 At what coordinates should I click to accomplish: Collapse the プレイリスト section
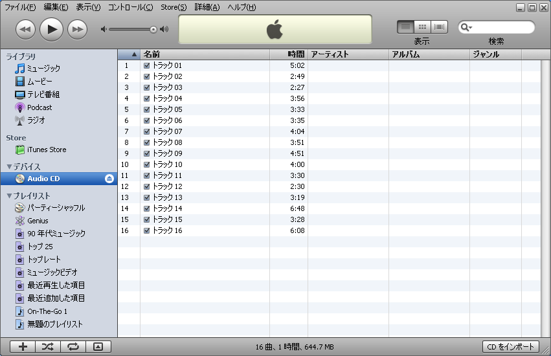tap(10, 195)
